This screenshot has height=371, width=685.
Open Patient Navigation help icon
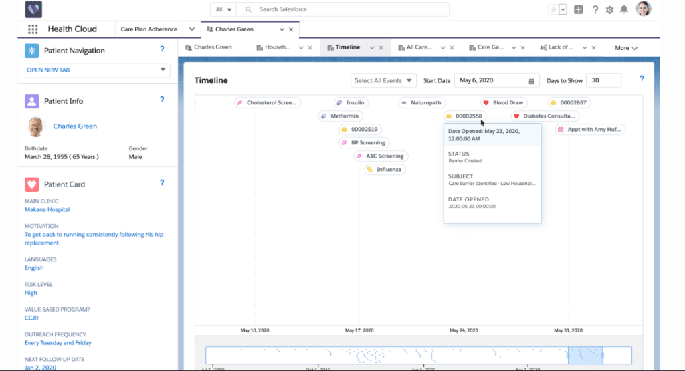(x=162, y=49)
